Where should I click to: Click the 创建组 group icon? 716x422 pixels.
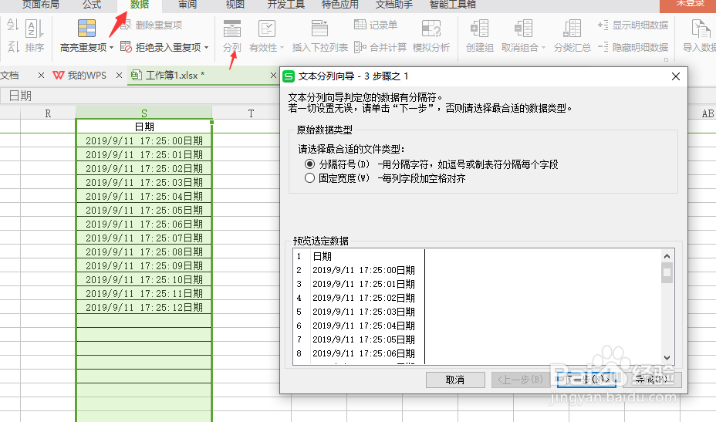(x=479, y=29)
